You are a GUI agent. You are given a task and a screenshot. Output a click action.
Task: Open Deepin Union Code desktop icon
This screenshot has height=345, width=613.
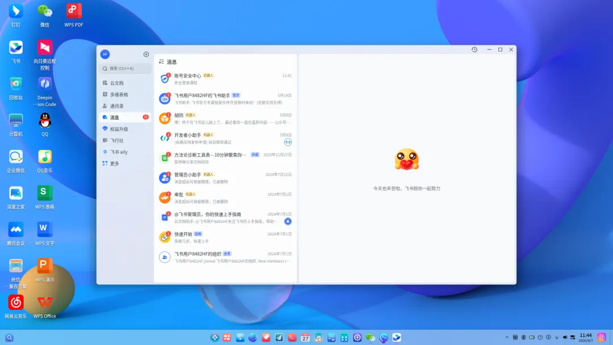[45, 92]
